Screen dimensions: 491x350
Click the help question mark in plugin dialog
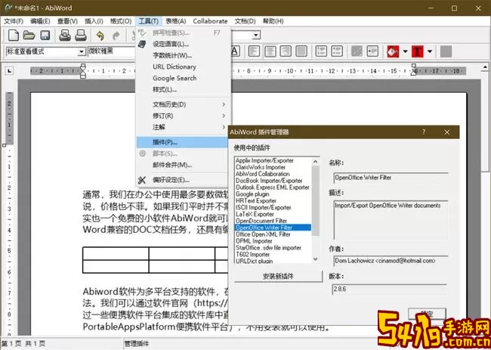tap(424, 132)
